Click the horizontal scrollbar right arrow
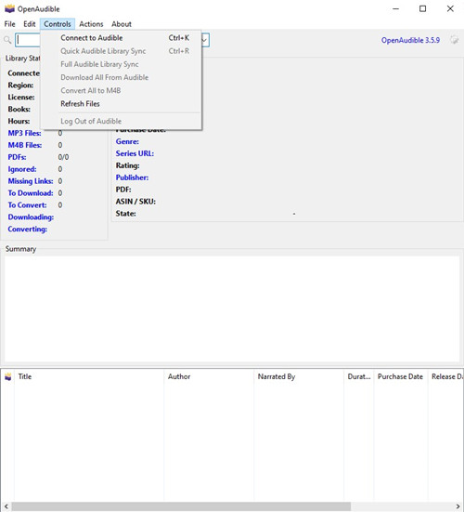 pos(458,506)
